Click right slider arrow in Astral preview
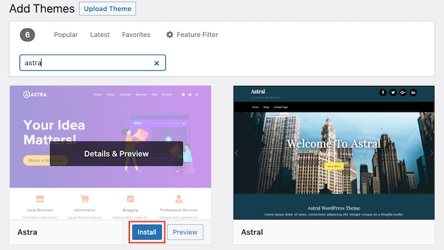 pyautogui.click(x=431, y=153)
